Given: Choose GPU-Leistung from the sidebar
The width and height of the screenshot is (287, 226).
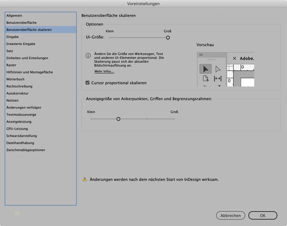Looking at the screenshot, I should 18,128.
